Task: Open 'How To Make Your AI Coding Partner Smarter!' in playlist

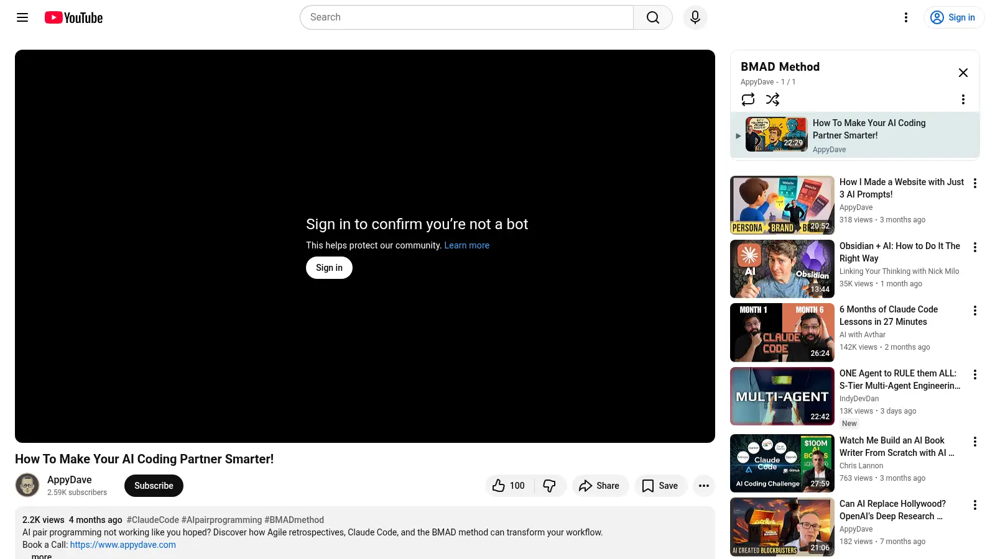Action: coord(869,129)
